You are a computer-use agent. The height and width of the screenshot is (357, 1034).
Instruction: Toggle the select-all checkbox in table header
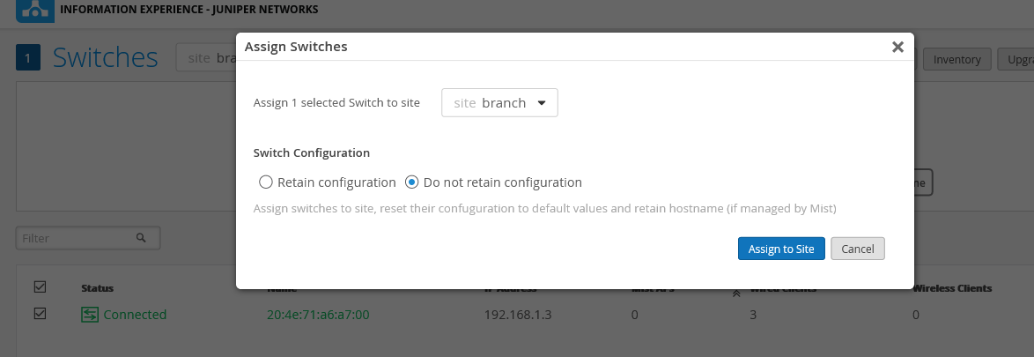click(40, 287)
